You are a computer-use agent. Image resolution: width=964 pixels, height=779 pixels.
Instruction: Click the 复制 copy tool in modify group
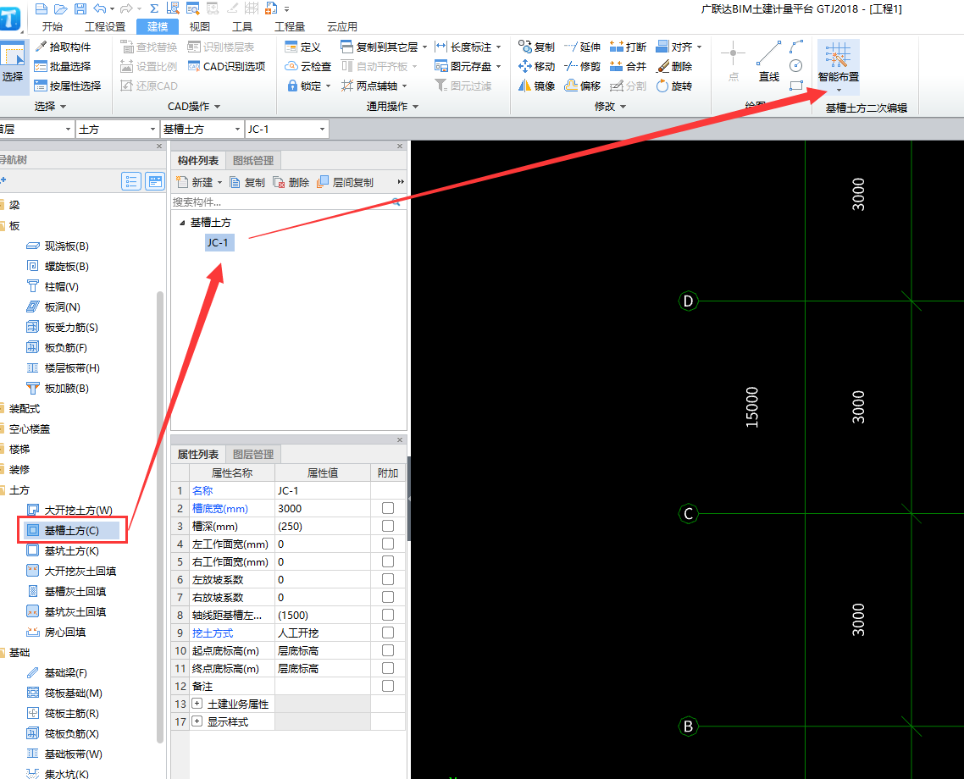[x=536, y=47]
